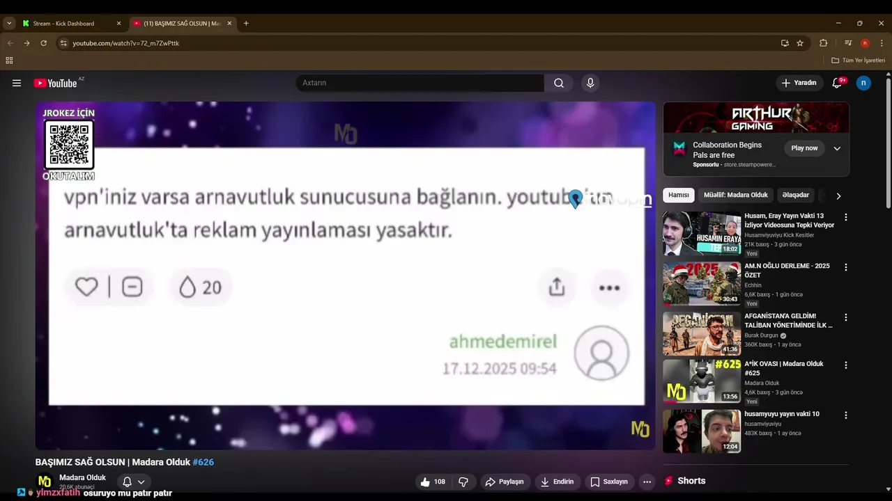Open Chrome three-dot menu
This screenshot has width=892, height=501.
pos(882,43)
